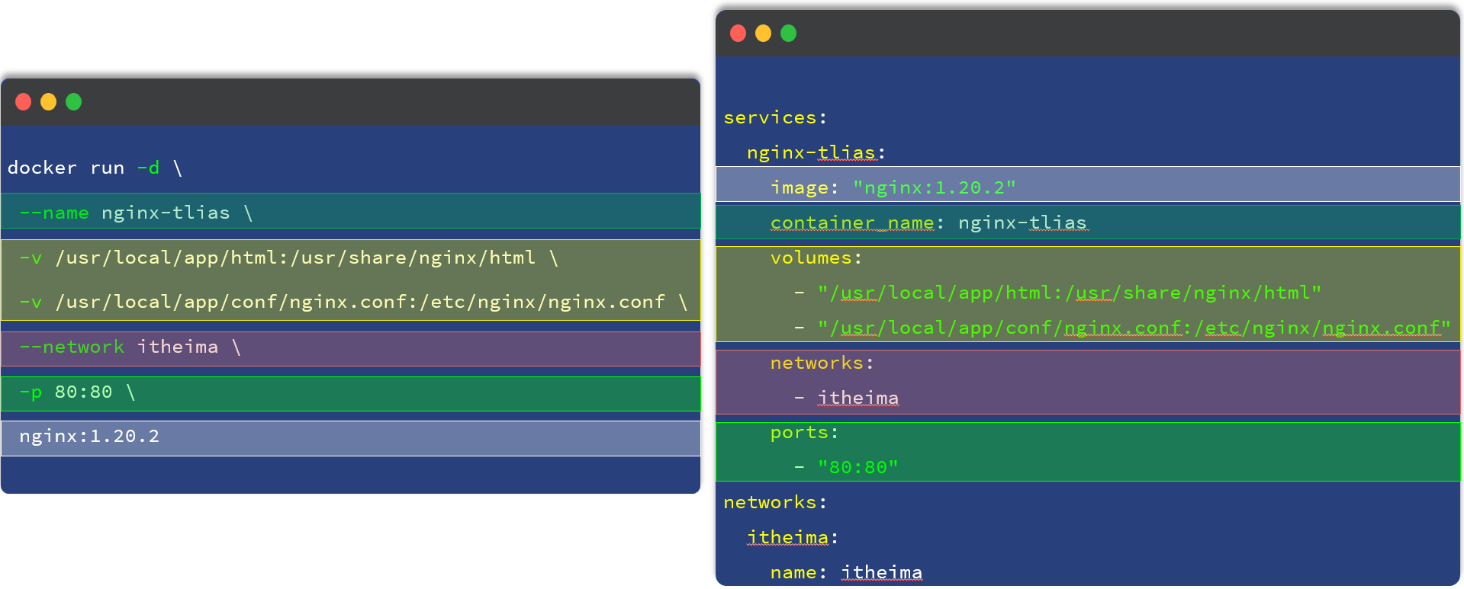Click the 'name: itheima' line
The width and height of the screenshot is (1464, 589).
tap(846, 572)
